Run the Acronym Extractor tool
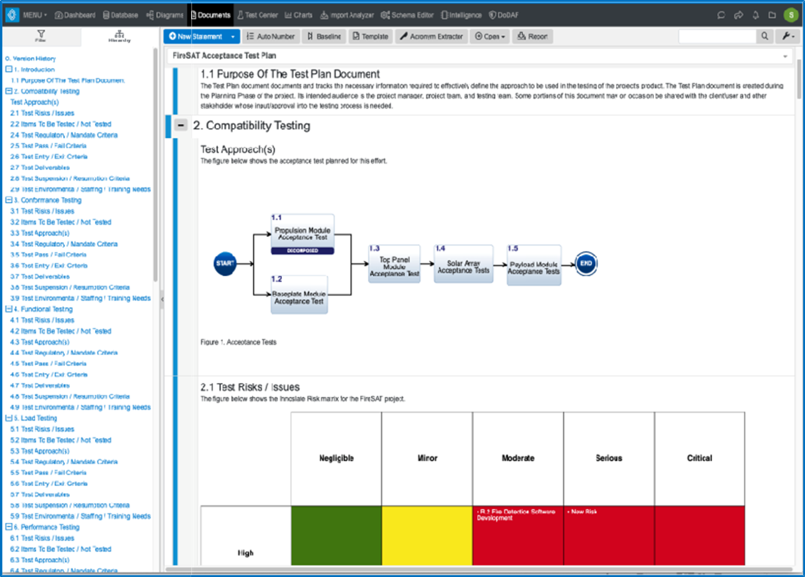This screenshot has width=805, height=577. click(431, 36)
